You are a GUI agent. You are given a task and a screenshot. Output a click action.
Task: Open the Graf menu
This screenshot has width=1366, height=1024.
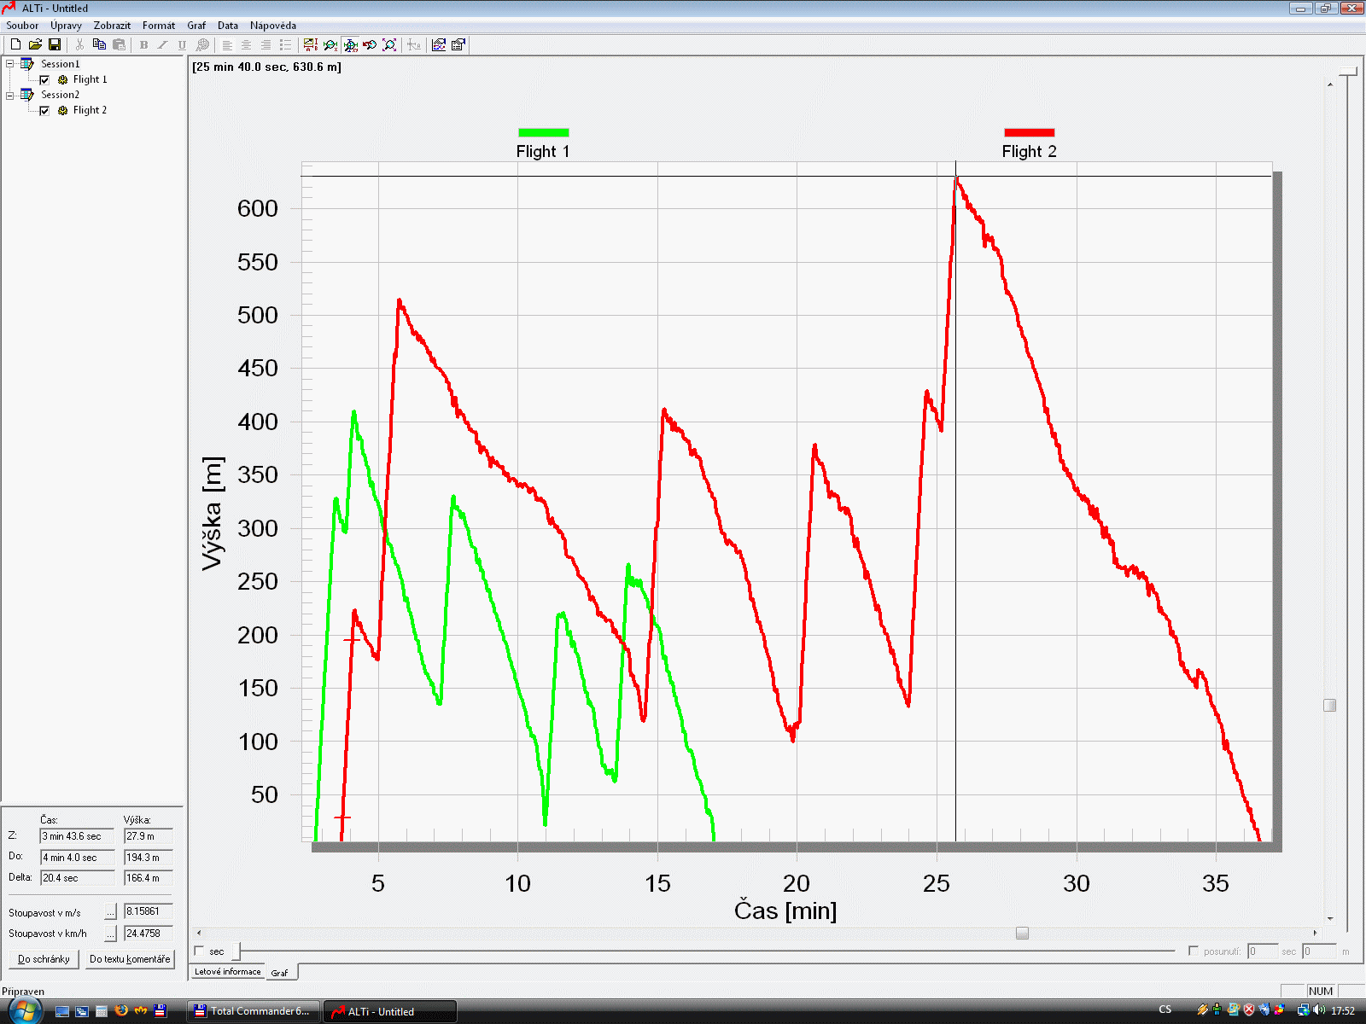[196, 26]
